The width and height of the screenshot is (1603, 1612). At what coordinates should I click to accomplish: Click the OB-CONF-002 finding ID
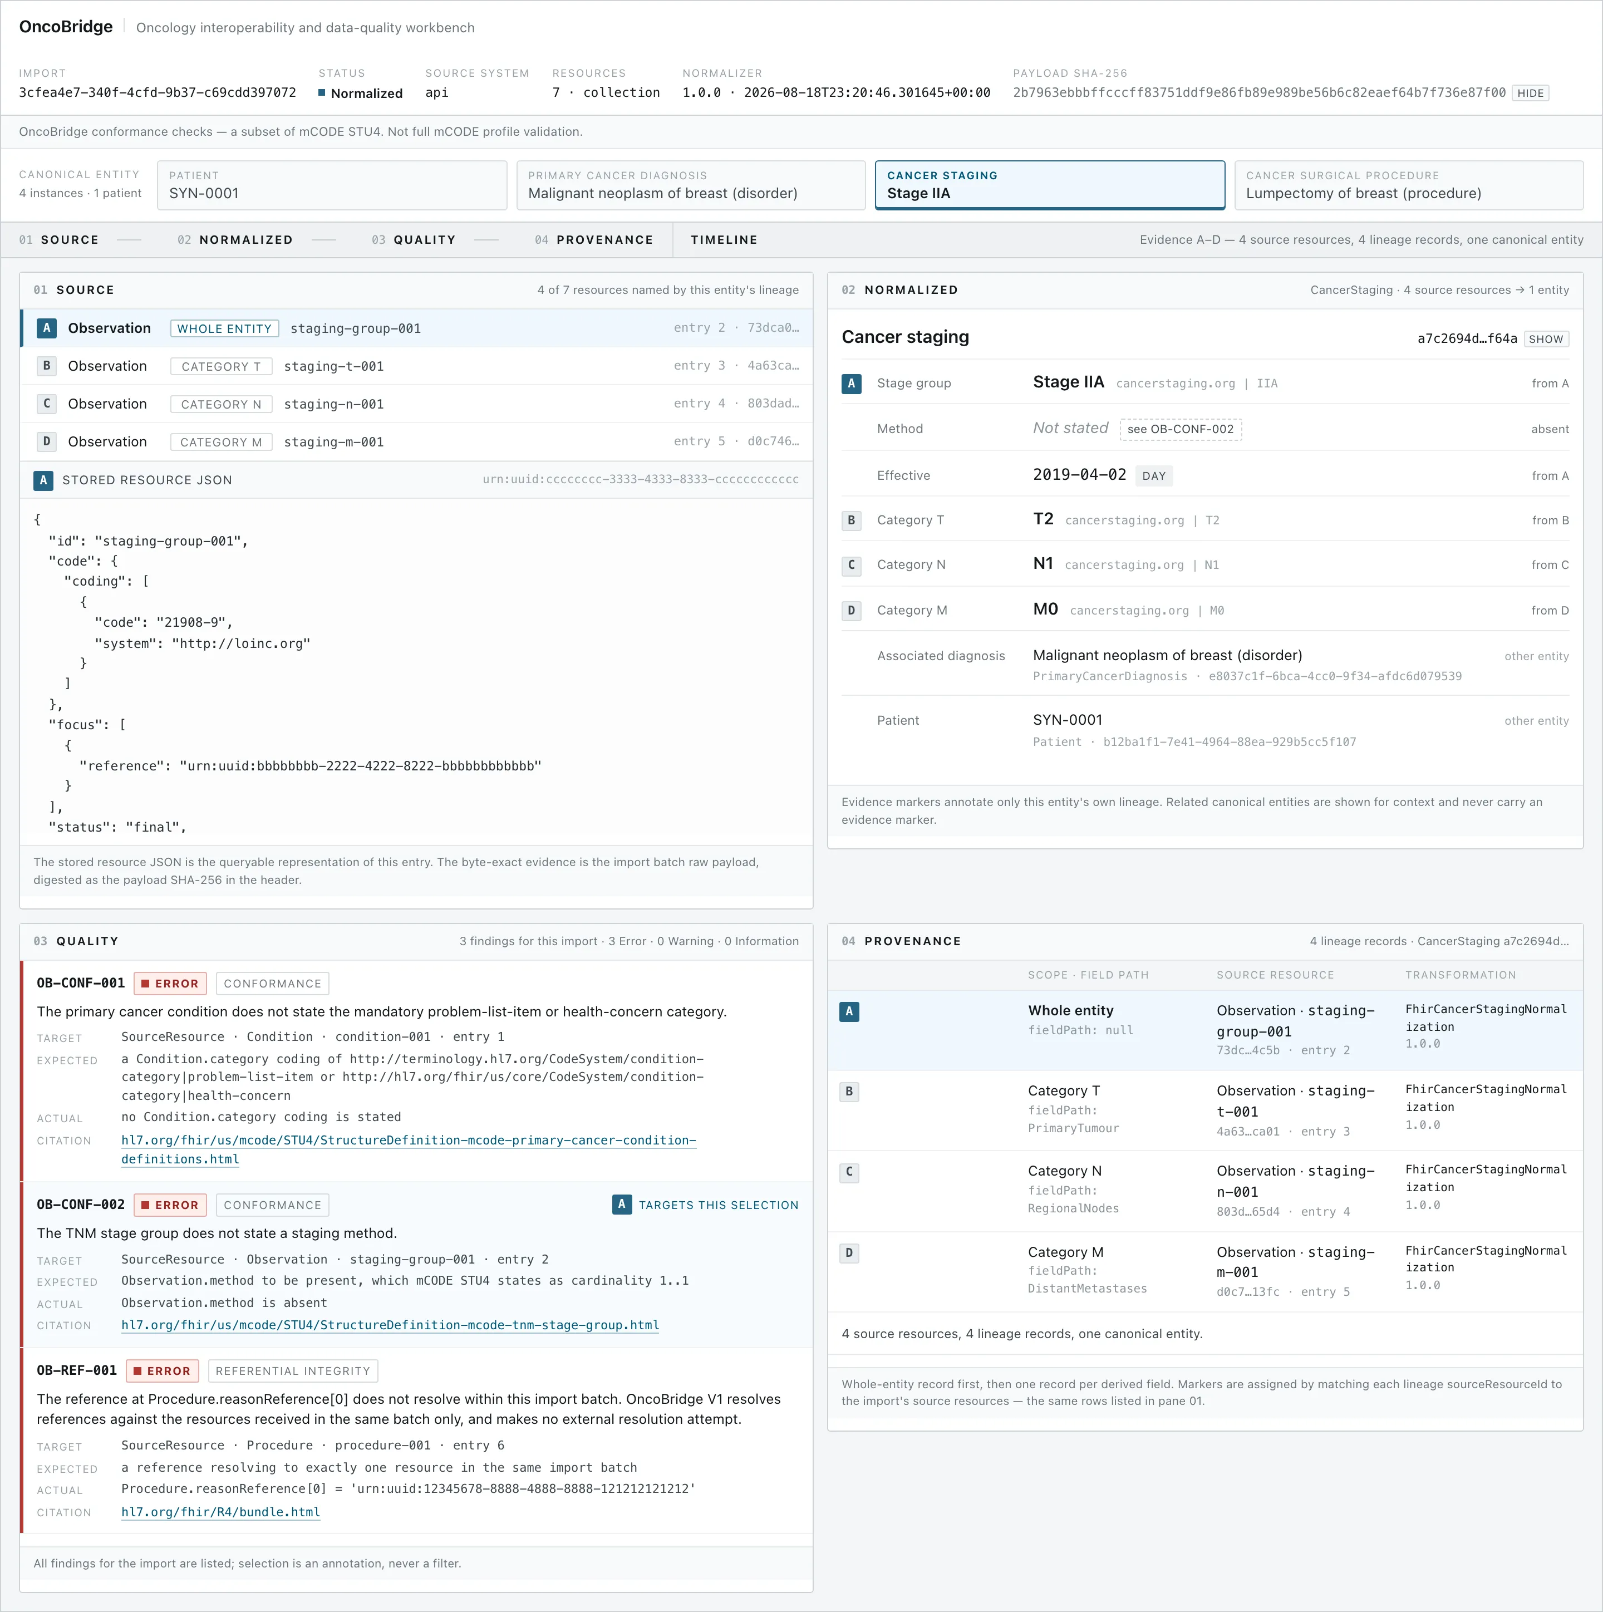81,1205
